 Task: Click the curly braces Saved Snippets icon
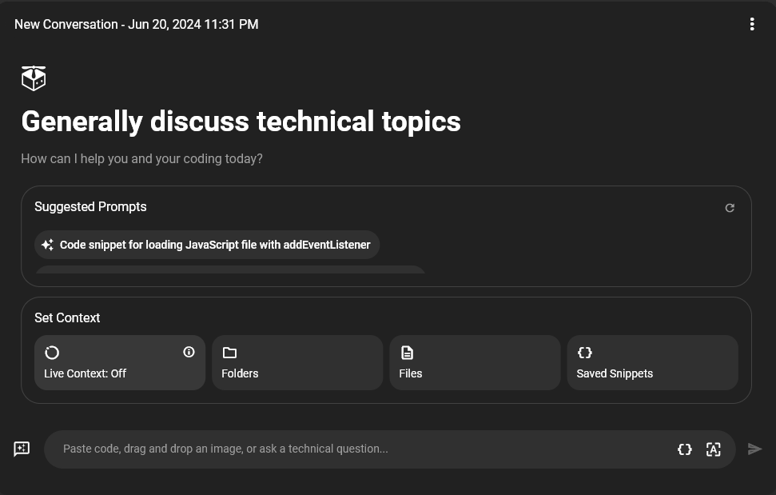(584, 353)
